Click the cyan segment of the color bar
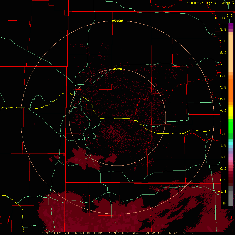 [231, 143]
